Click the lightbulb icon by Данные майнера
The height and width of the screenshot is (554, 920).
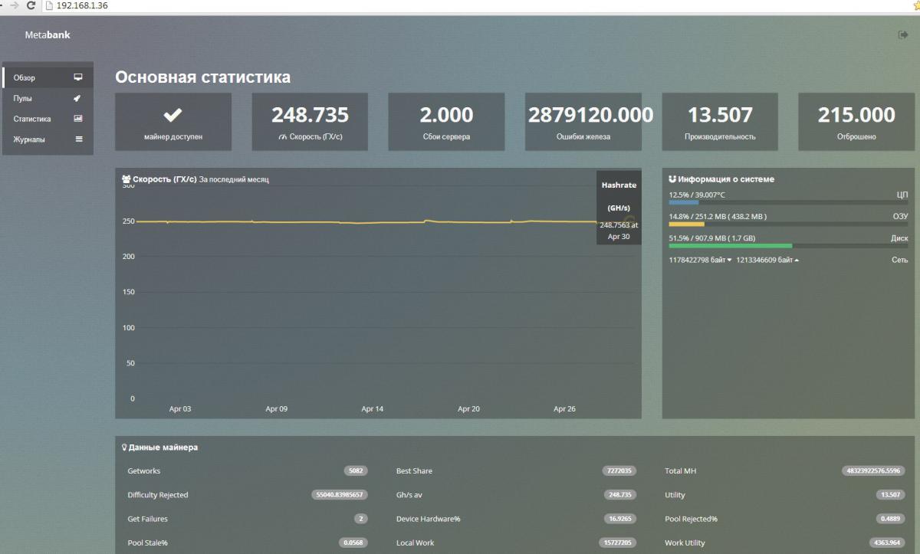pos(124,447)
